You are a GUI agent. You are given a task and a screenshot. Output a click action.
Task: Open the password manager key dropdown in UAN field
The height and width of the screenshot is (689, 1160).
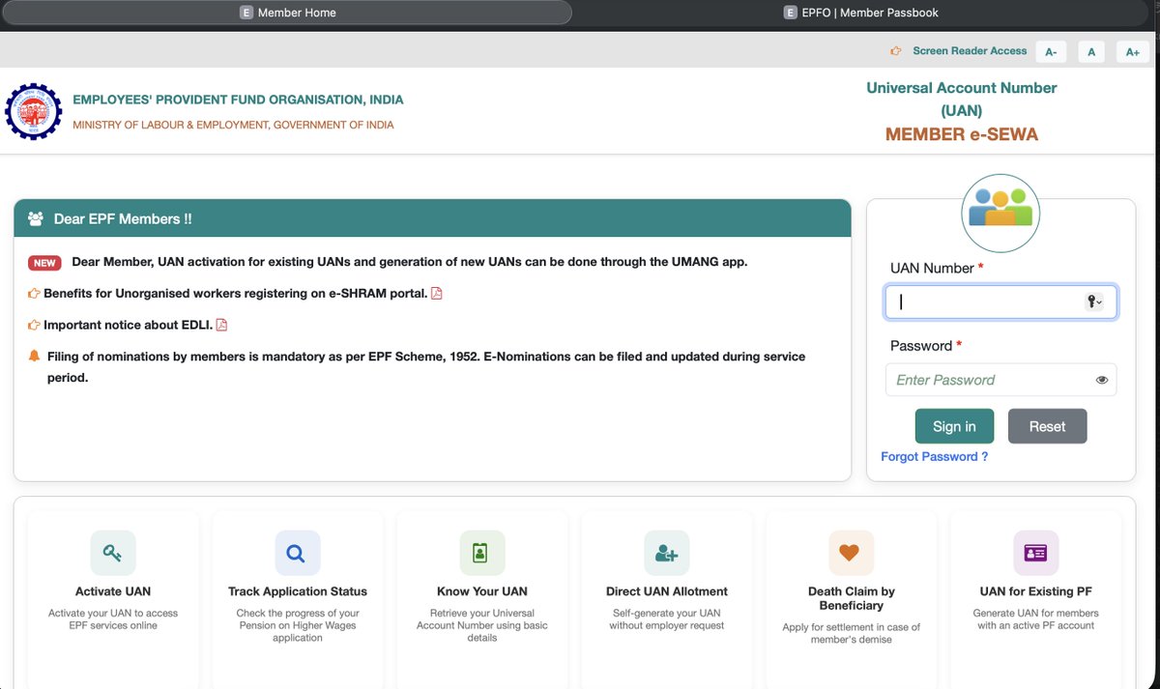1094,302
